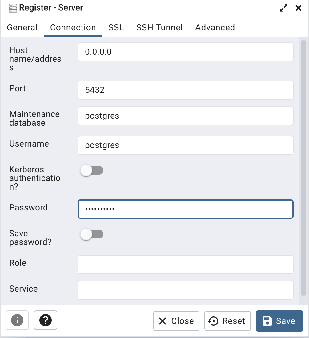Select the Advanced tab
This screenshot has height=338, width=309.
coord(215,28)
